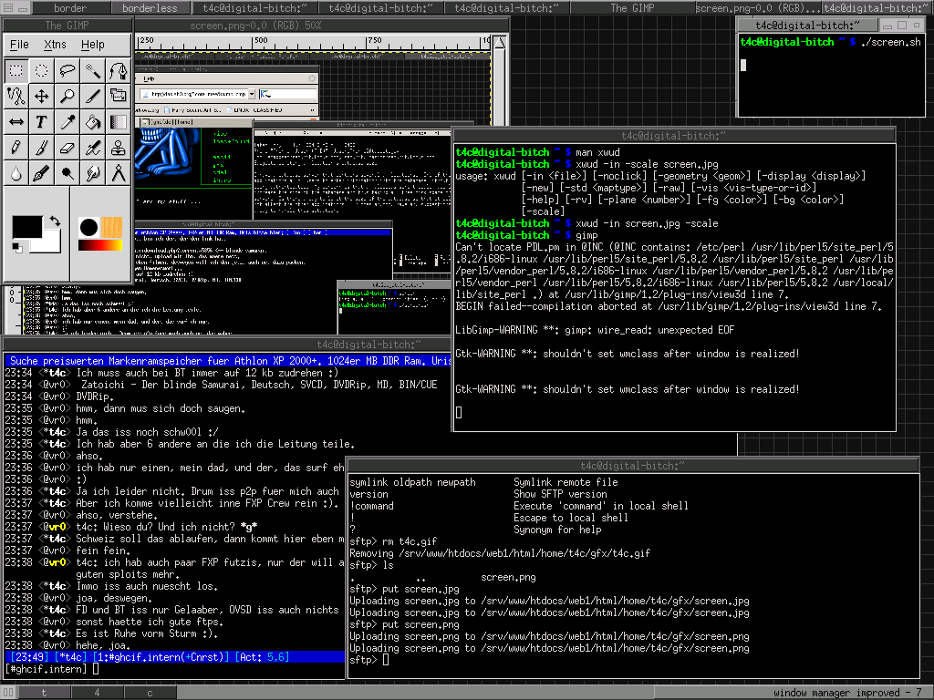Select the Rectangular Select tool
The height and width of the screenshot is (700, 934).
(x=16, y=71)
